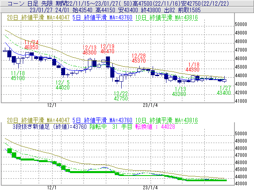Image resolution: width=254 pixels, height=193 pixels.
Task: Click the 12/5 44020 low annotation
Action: point(63,85)
